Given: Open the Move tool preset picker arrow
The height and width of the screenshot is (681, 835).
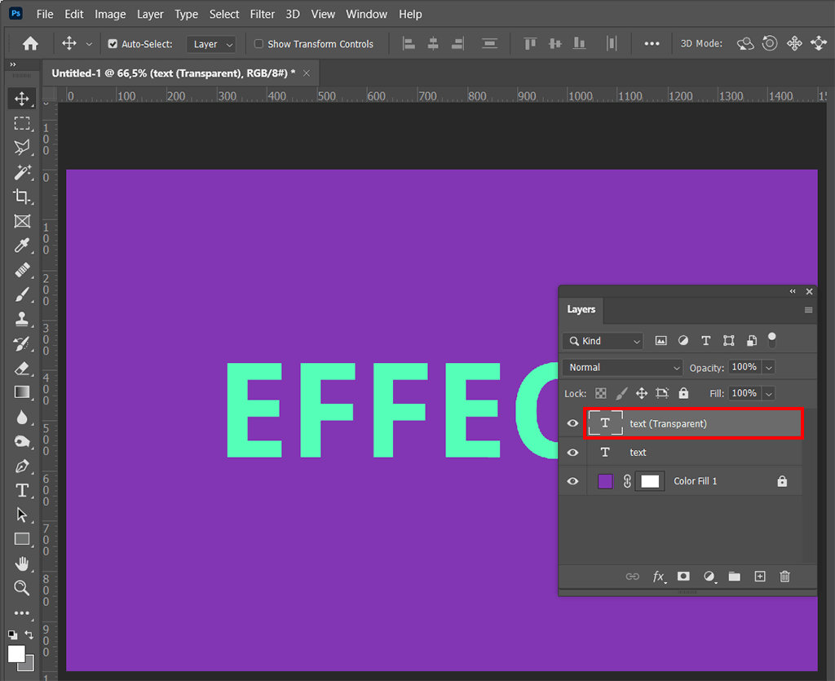Looking at the screenshot, I should click(89, 44).
